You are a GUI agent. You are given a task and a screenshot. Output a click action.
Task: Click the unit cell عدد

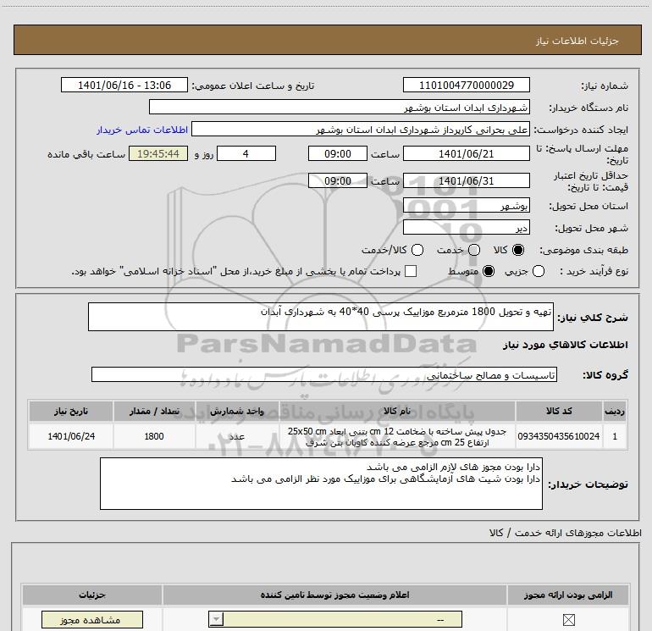tap(237, 436)
